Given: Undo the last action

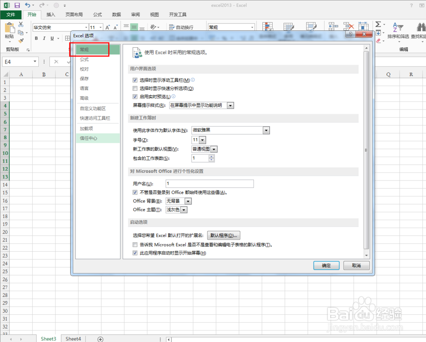Looking at the screenshot, I should pyautogui.click(x=28, y=5).
